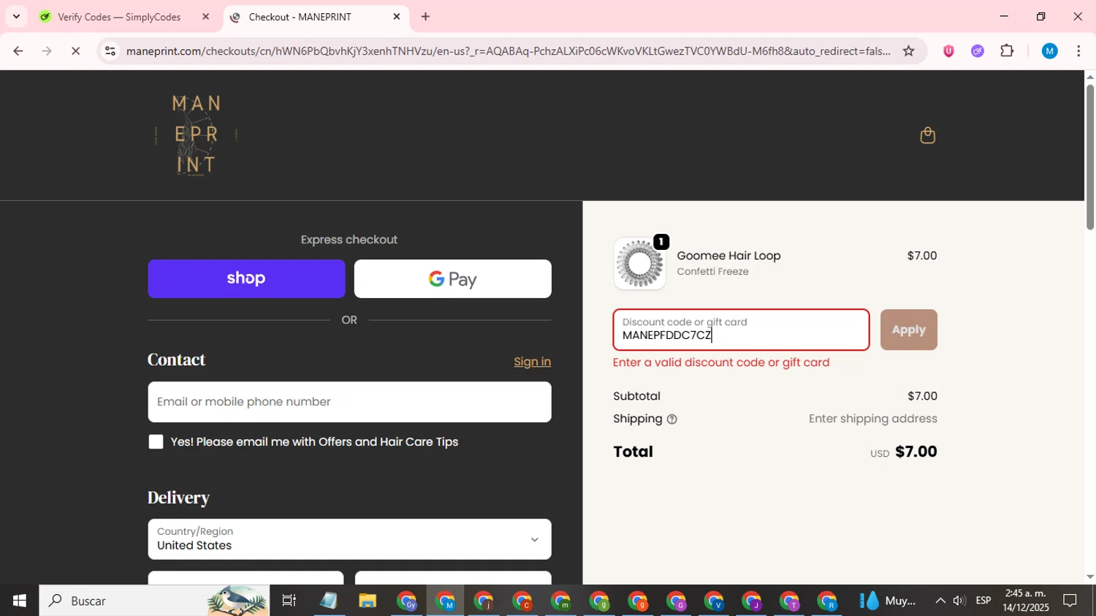Pay with the Google Pay button
The height and width of the screenshot is (616, 1096).
coord(453,278)
